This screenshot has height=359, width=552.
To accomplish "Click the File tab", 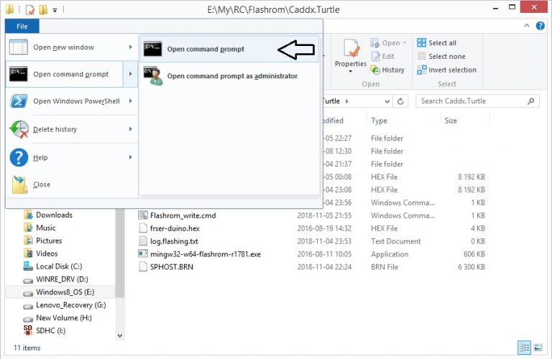I will (x=22, y=27).
